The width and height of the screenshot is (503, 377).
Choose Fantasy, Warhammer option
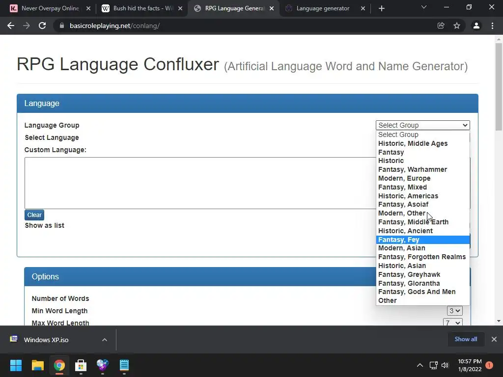point(422,169)
